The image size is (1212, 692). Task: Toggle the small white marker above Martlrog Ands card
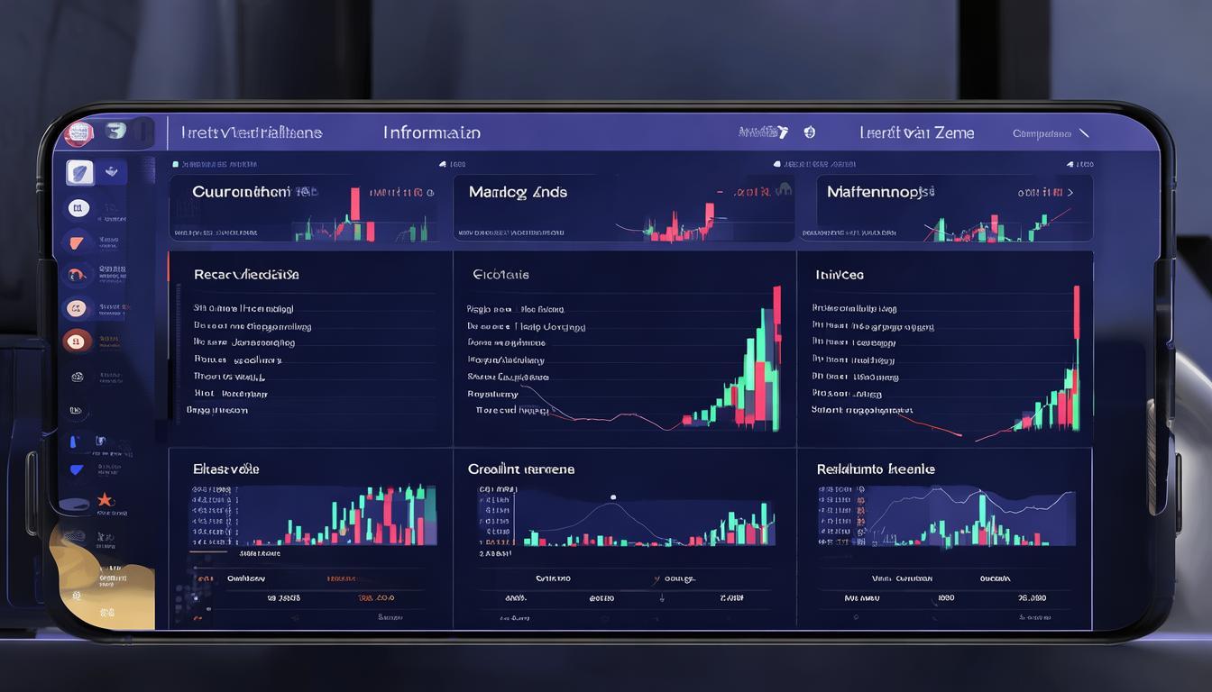pyautogui.click(x=443, y=165)
